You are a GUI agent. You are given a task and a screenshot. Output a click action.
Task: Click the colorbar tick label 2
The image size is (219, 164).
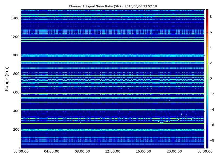tap(211, 63)
